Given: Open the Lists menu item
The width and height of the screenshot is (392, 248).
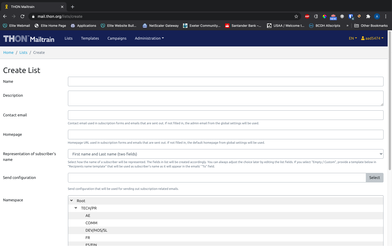Looking at the screenshot, I should pyautogui.click(x=68, y=38).
